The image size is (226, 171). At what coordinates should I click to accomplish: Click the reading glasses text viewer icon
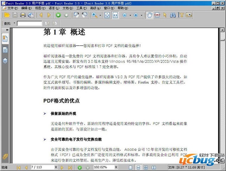click(x=157, y=15)
